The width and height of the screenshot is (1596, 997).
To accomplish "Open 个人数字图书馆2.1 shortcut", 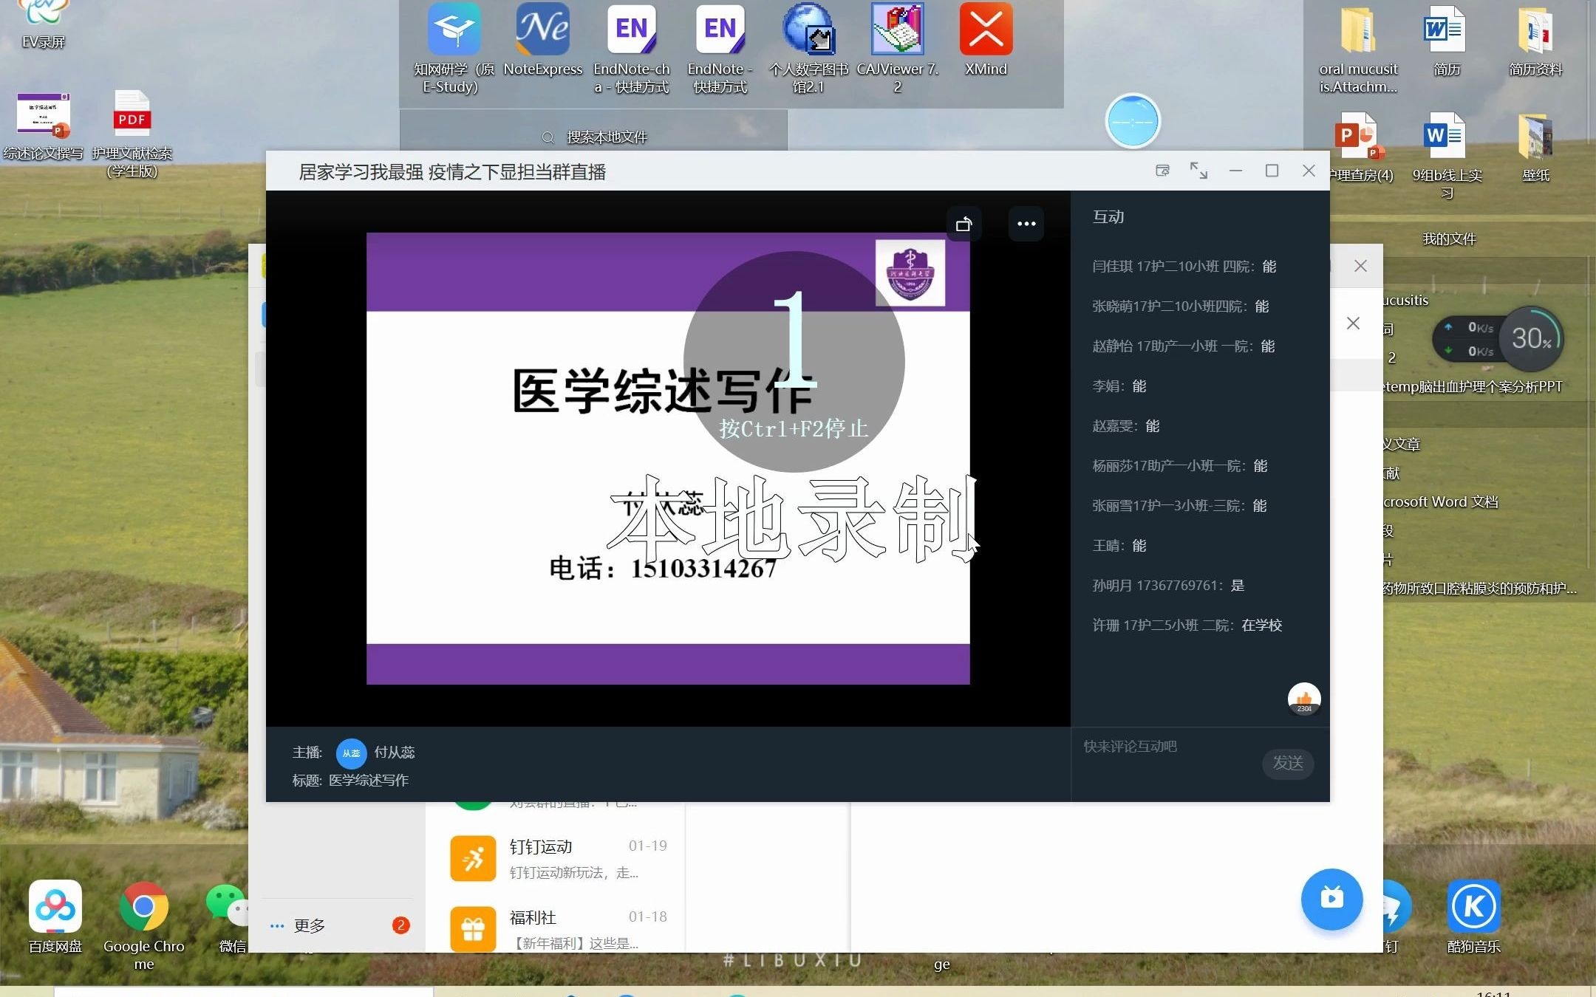I will (x=809, y=49).
